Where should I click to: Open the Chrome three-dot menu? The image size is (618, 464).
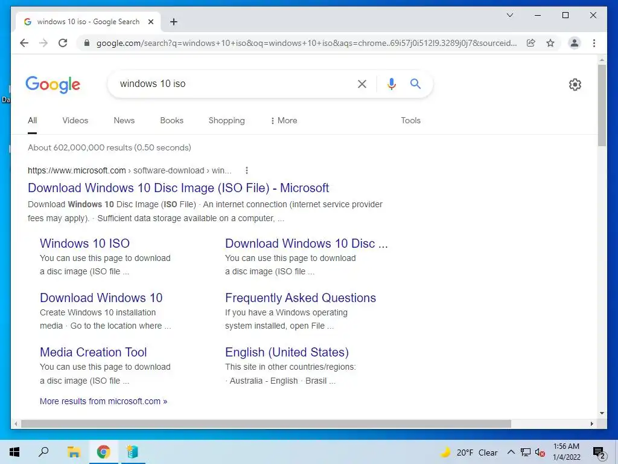[594, 43]
